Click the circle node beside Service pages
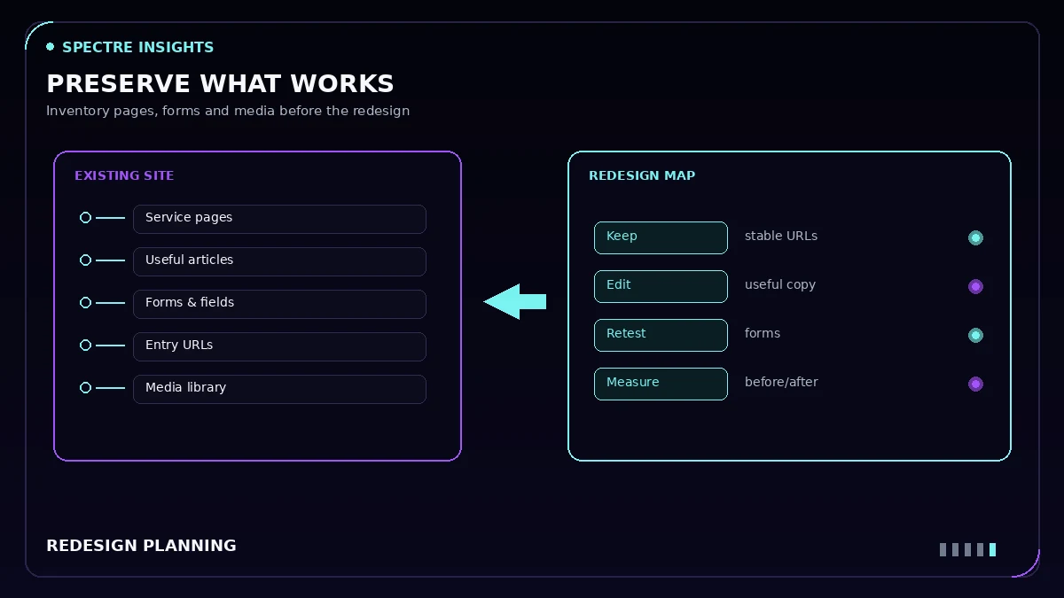1064x598 pixels. [85, 218]
